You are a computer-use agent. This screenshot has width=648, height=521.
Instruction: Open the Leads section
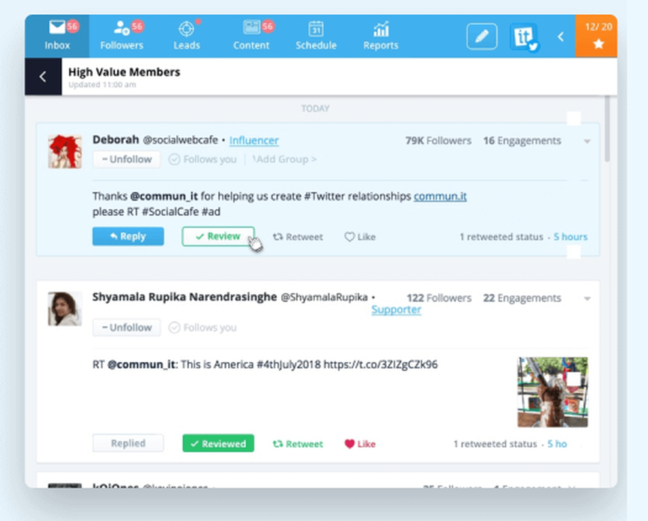coord(187,28)
